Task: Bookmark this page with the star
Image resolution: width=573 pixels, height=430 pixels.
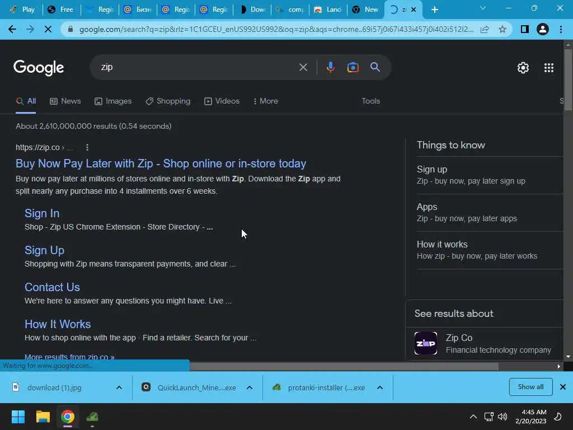Action: click(502, 29)
